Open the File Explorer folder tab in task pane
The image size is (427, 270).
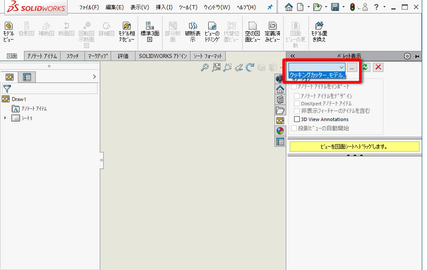(x=280, y=110)
